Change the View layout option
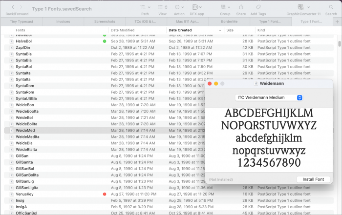Image resolution: width=342 pixels, height=215 pixels. [163, 7]
